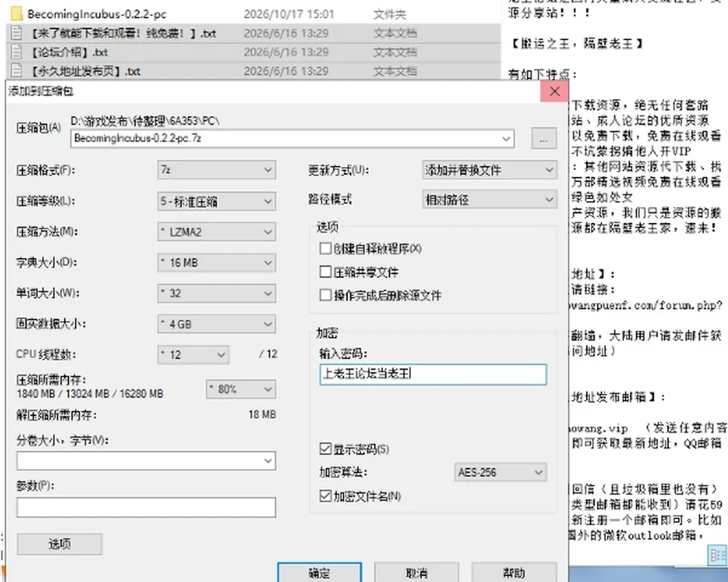Select the 【论坛介绍】.txt file name

(69, 52)
